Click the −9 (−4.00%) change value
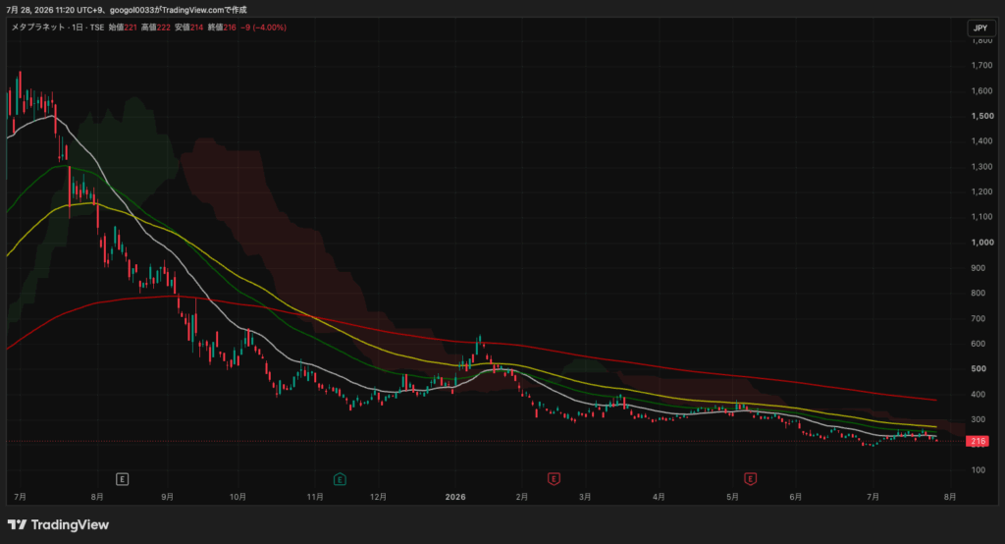 tap(263, 27)
